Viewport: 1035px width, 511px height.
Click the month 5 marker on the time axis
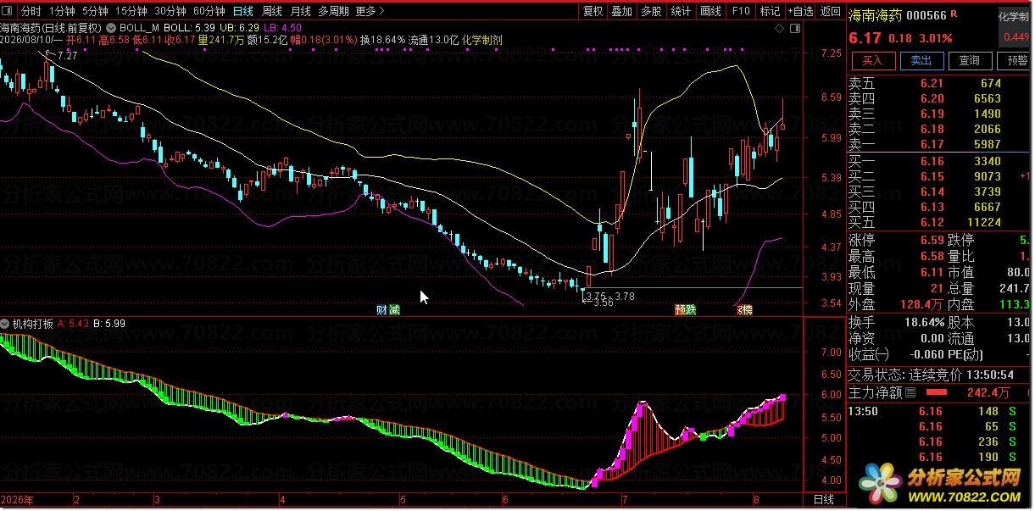403,498
